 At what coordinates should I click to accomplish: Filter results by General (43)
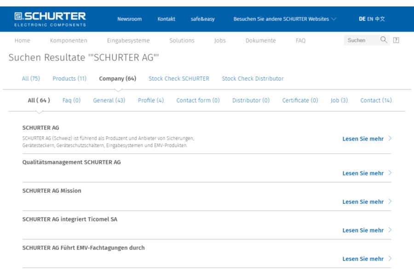(x=109, y=100)
